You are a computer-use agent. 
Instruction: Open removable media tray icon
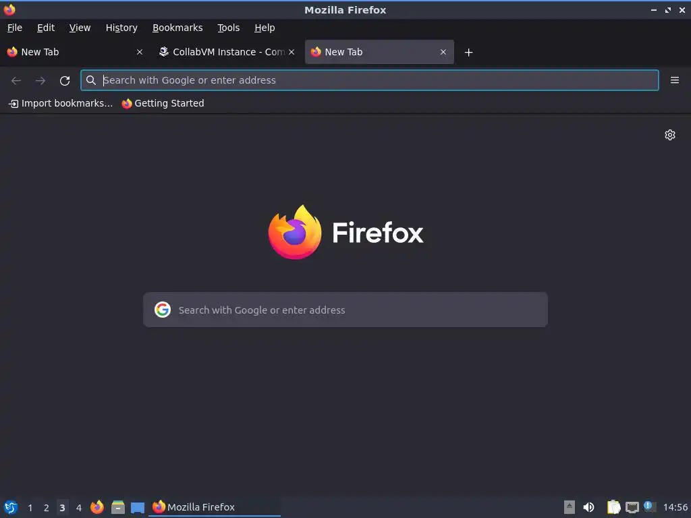pyautogui.click(x=570, y=507)
